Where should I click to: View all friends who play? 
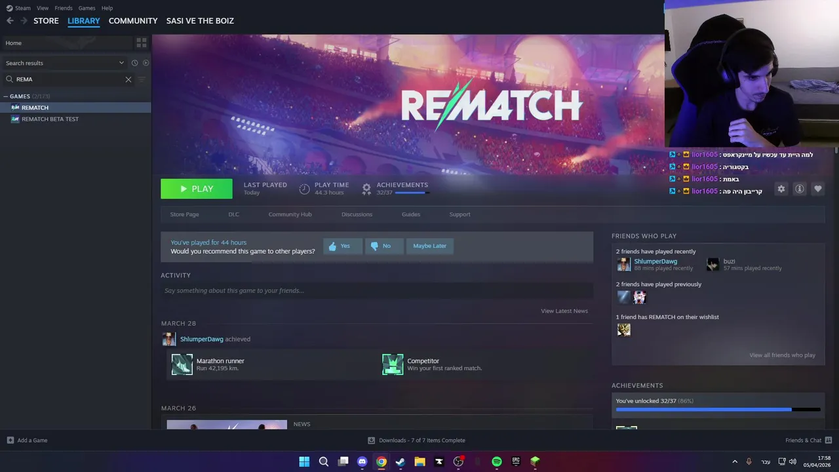[x=782, y=355]
